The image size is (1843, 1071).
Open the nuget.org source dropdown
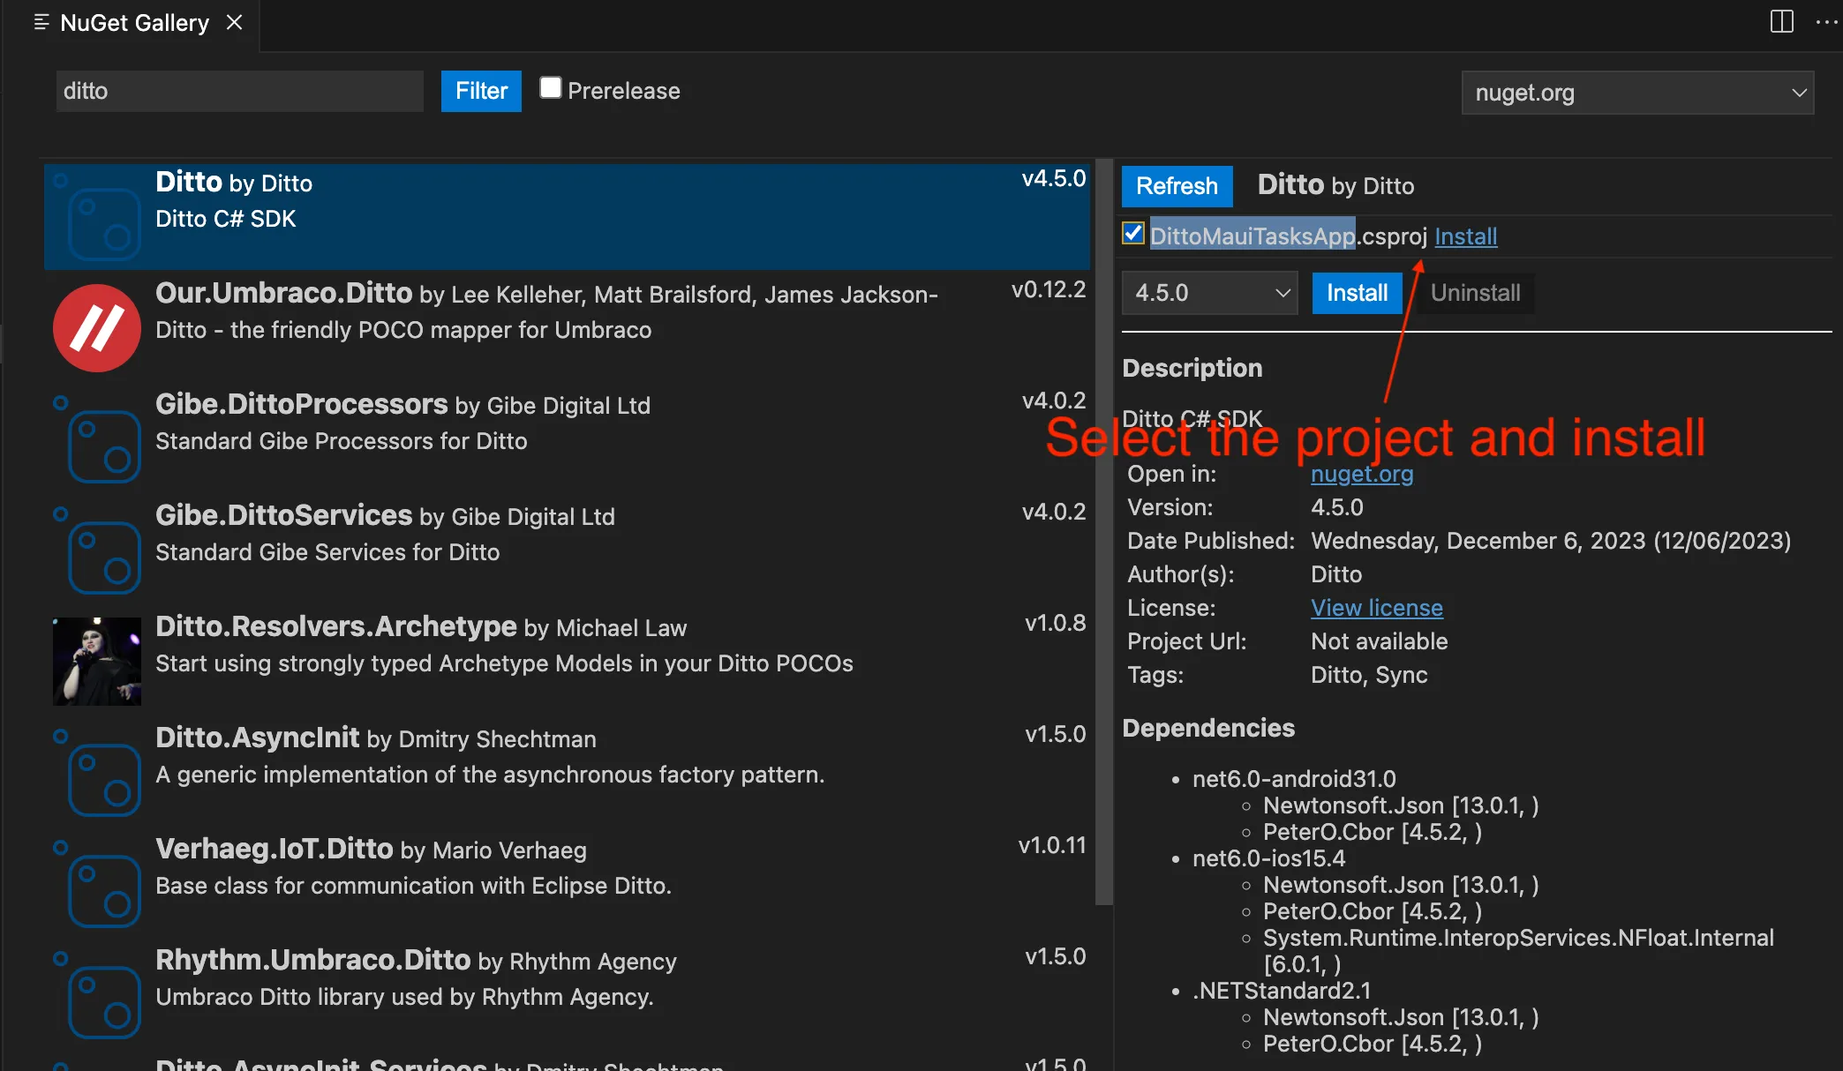(x=1637, y=93)
